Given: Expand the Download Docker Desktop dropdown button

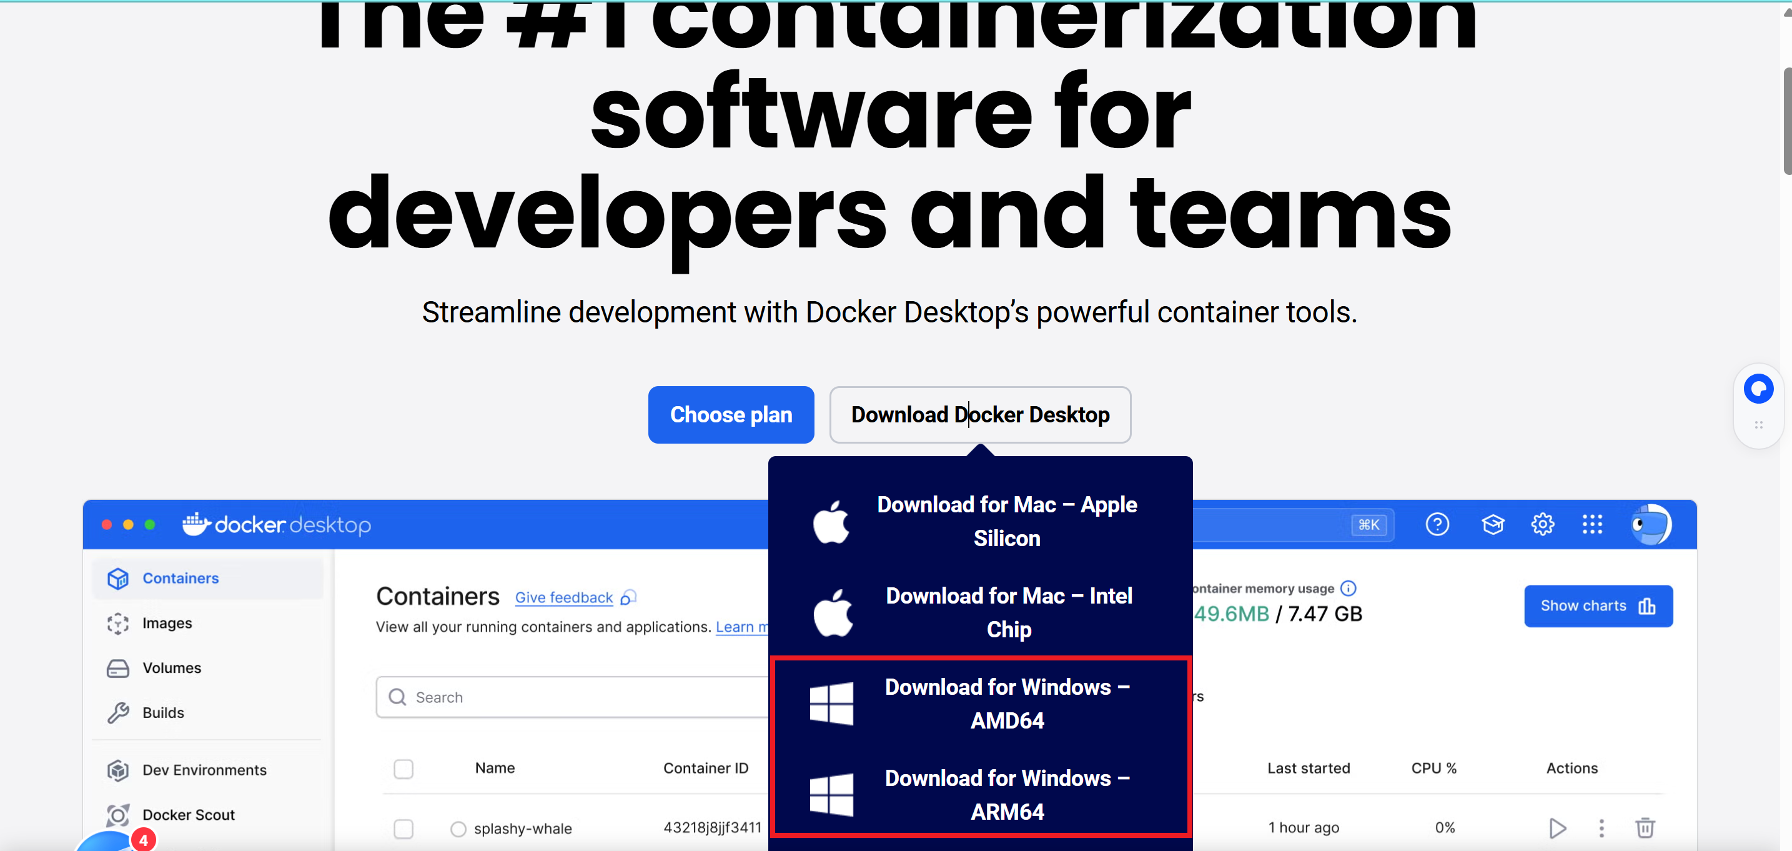Looking at the screenshot, I should pyautogui.click(x=979, y=415).
